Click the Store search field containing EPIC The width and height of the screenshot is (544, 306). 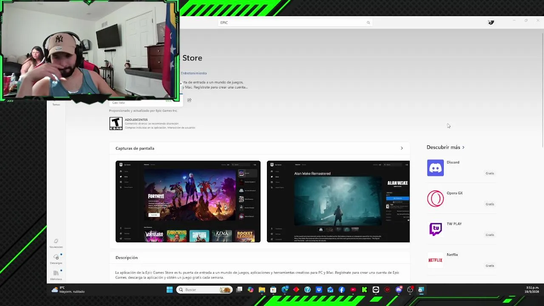pos(295,23)
